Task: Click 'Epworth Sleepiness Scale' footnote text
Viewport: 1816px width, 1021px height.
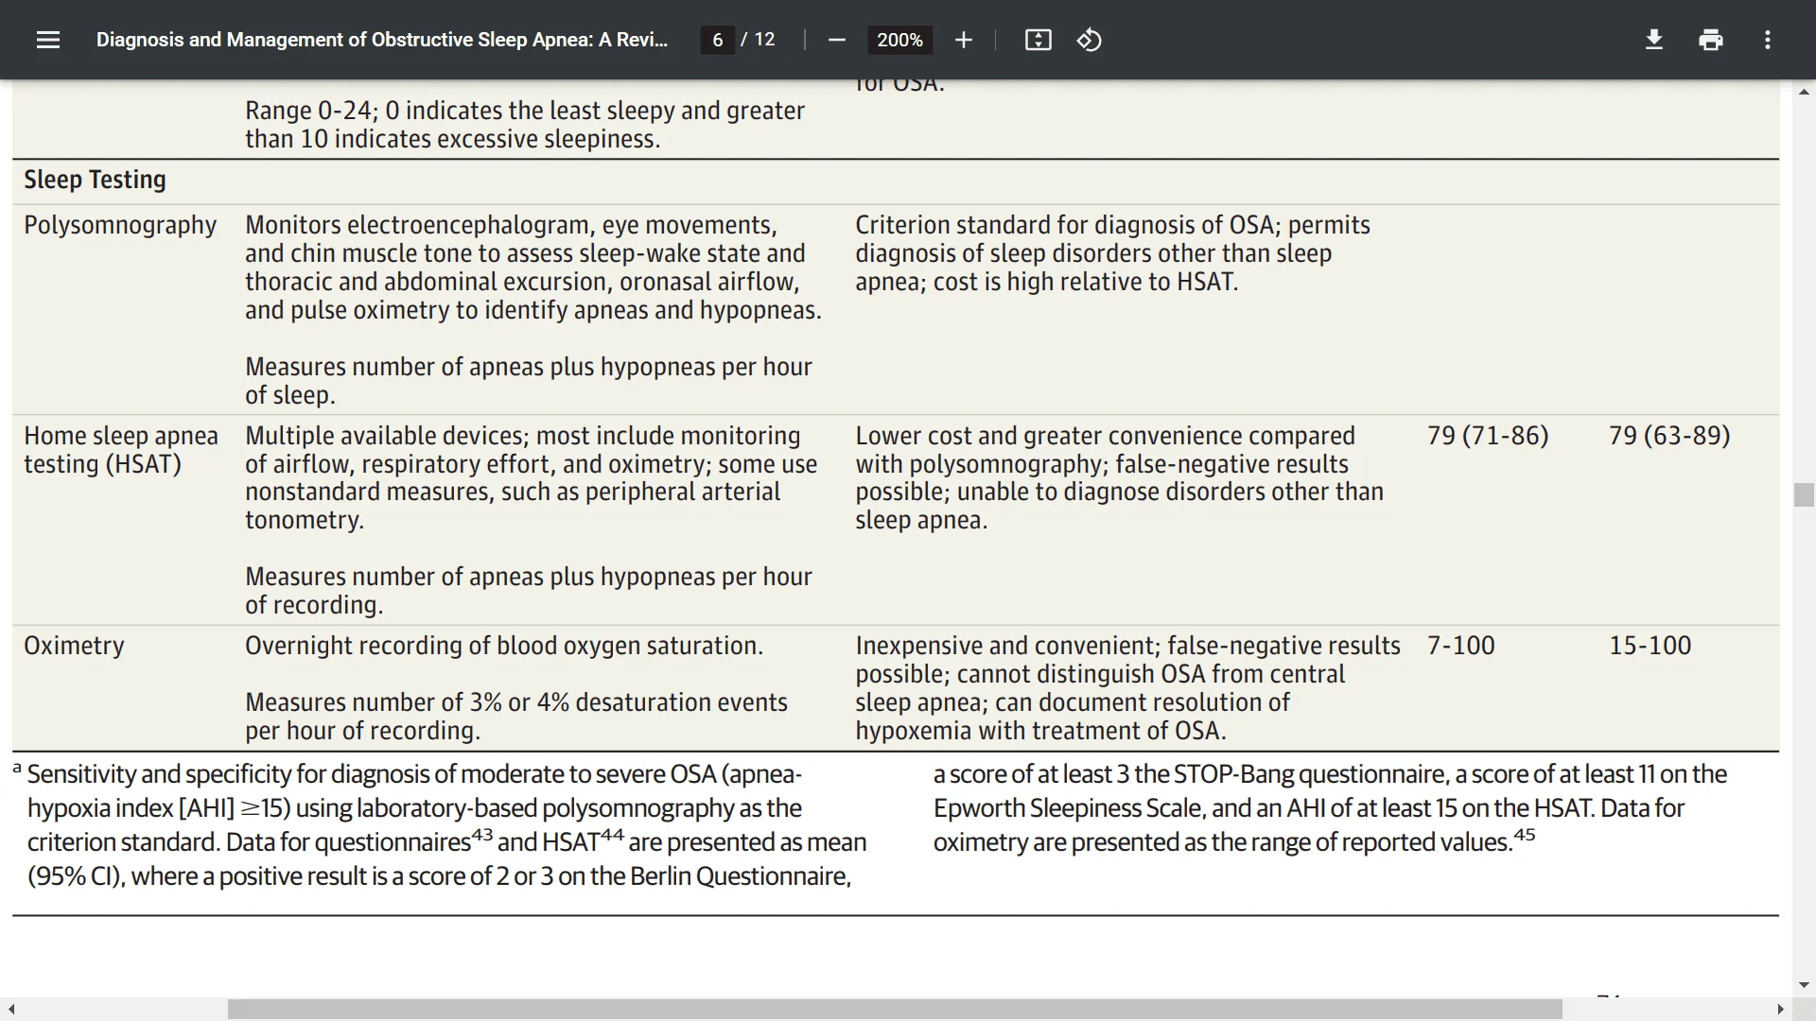Action: (x=1069, y=808)
